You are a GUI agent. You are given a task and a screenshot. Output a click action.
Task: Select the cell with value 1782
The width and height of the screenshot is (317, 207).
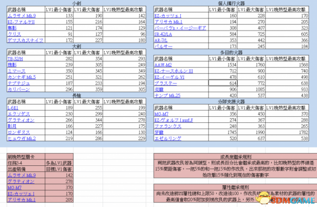pyautogui.click(x=287, y=132)
